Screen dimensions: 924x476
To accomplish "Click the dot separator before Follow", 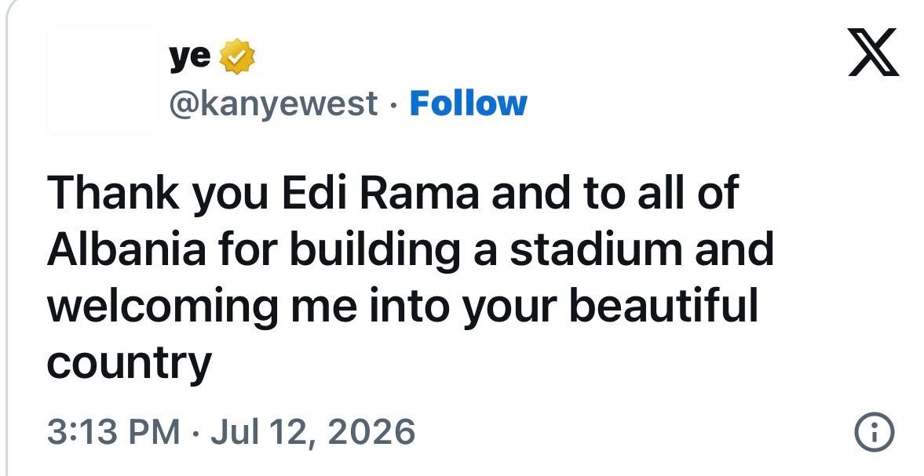I will [x=393, y=105].
